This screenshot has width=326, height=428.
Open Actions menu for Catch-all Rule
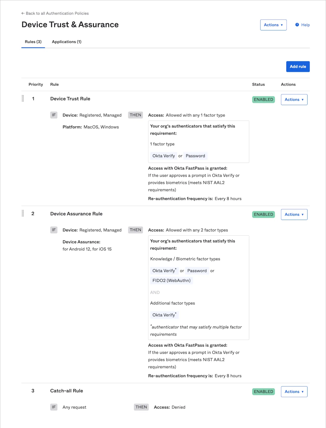[x=294, y=392]
